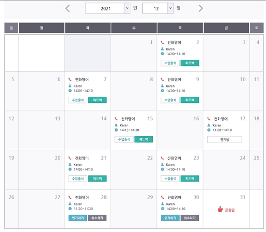Select the 금 weekday column header
266x232 pixels.
[x=227, y=28]
